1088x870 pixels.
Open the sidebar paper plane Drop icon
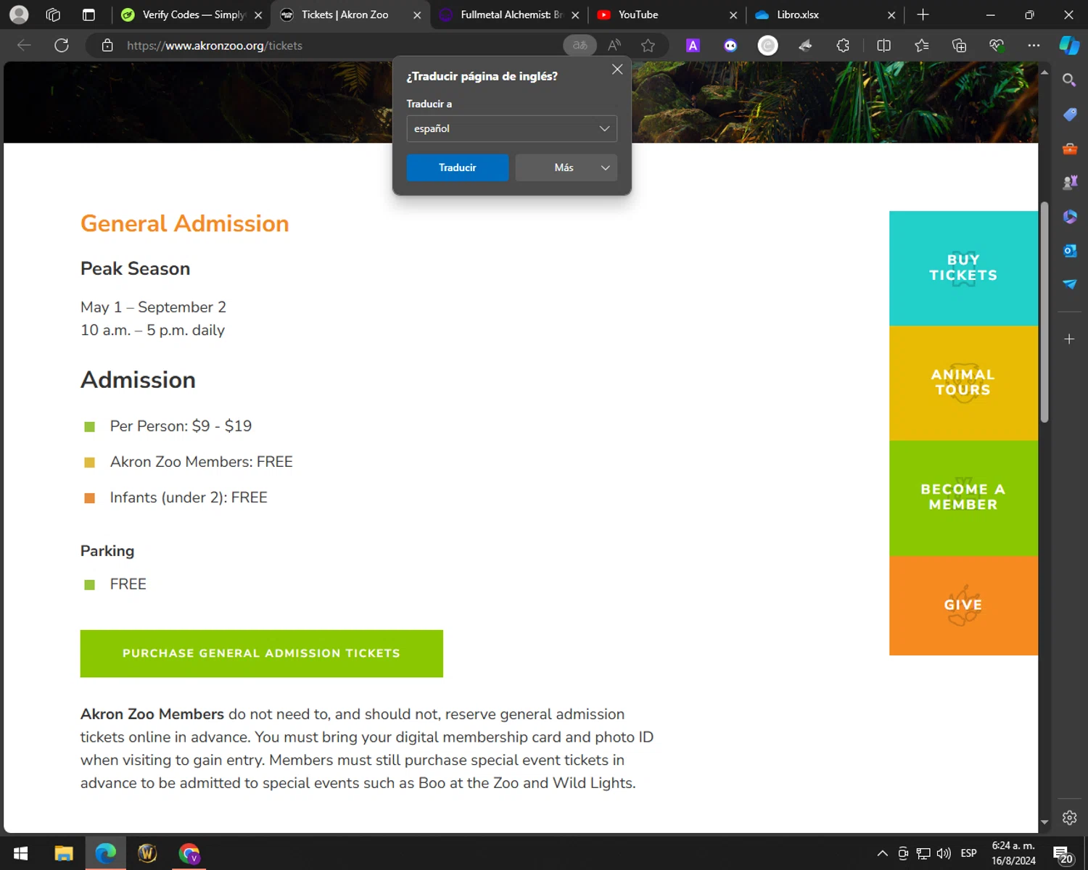(1069, 284)
